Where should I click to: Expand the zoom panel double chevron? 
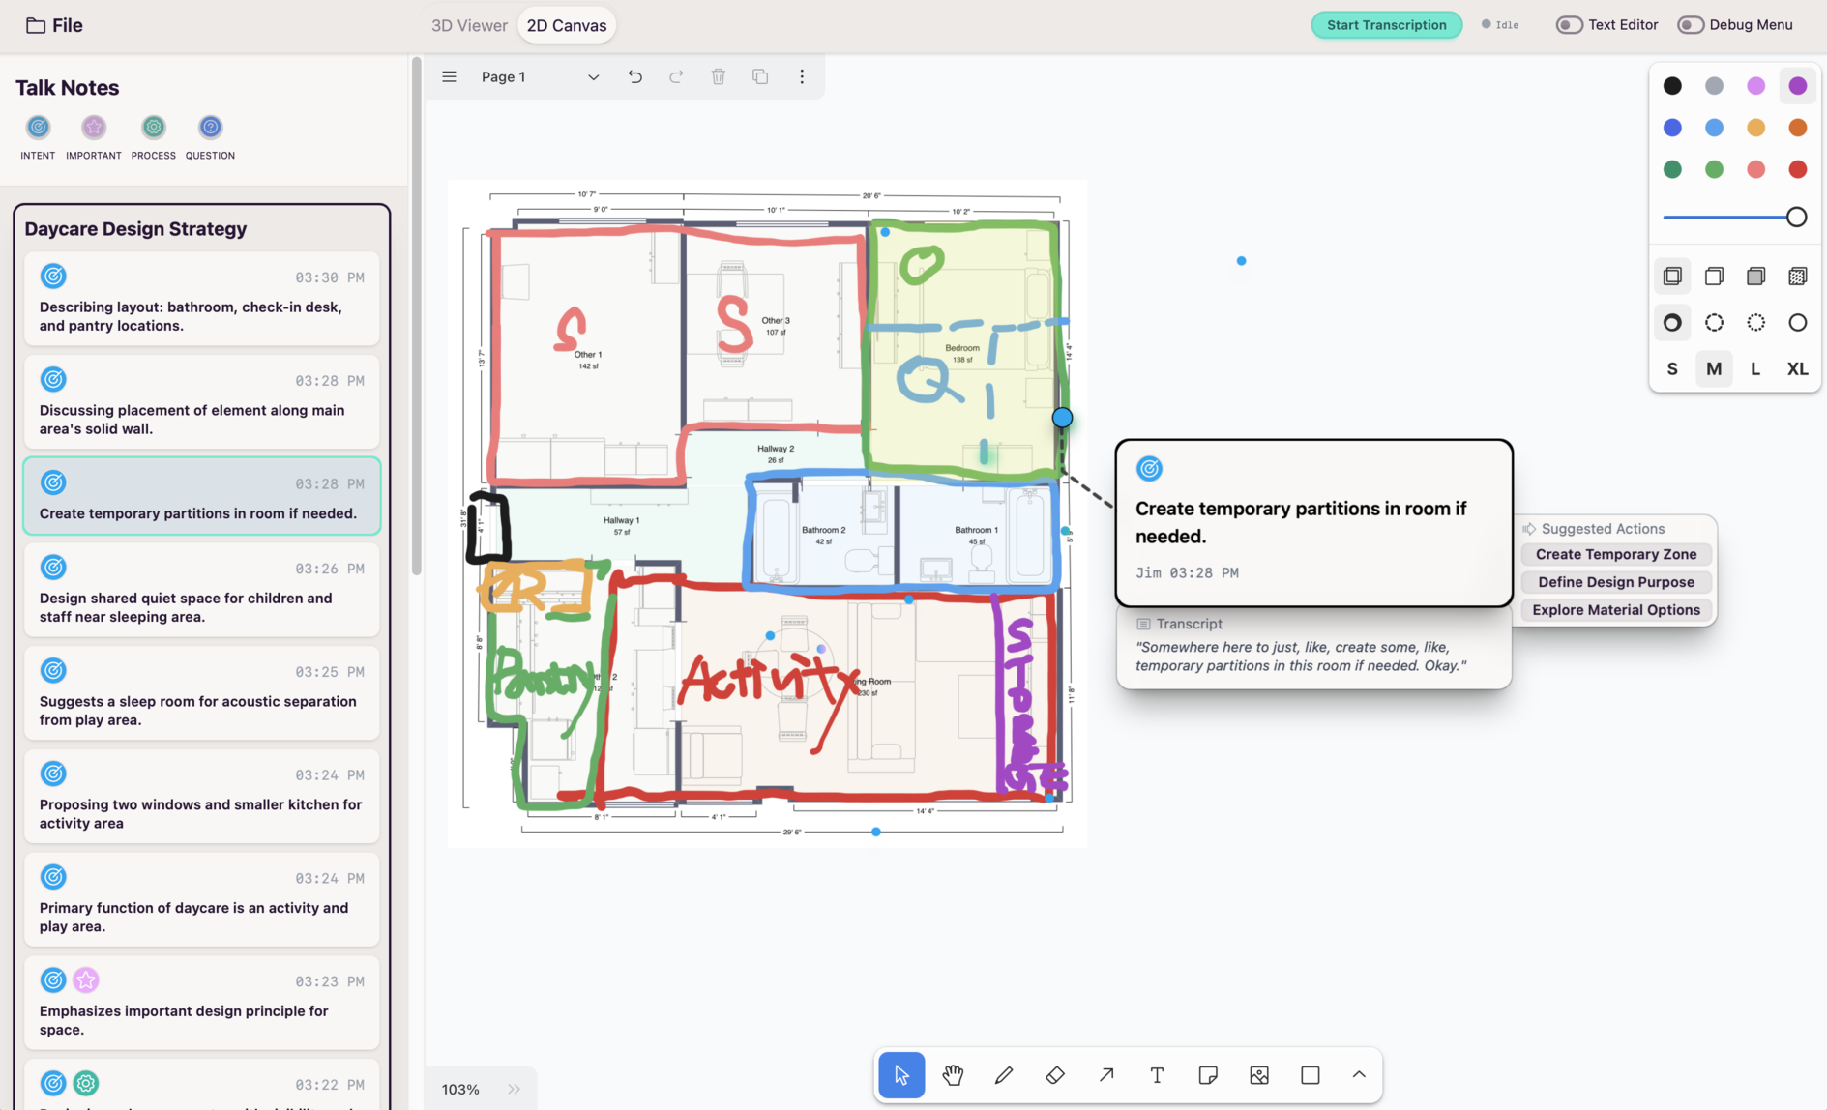(515, 1090)
